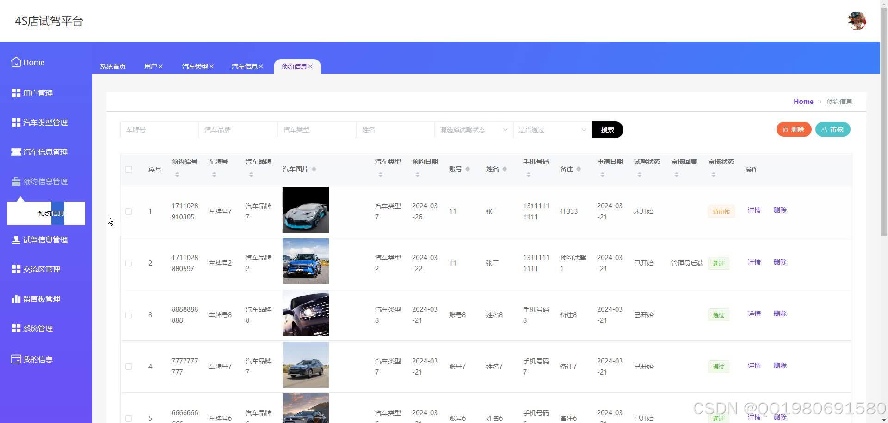
Task: Delete booking 1711028880597 via row 删除
Action: pyautogui.click(x=780, y=262)
